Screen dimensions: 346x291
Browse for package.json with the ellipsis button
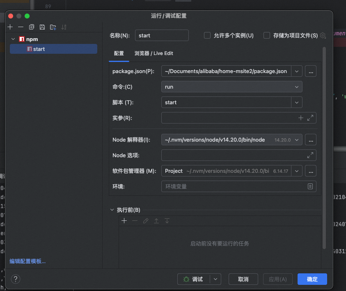311,71
